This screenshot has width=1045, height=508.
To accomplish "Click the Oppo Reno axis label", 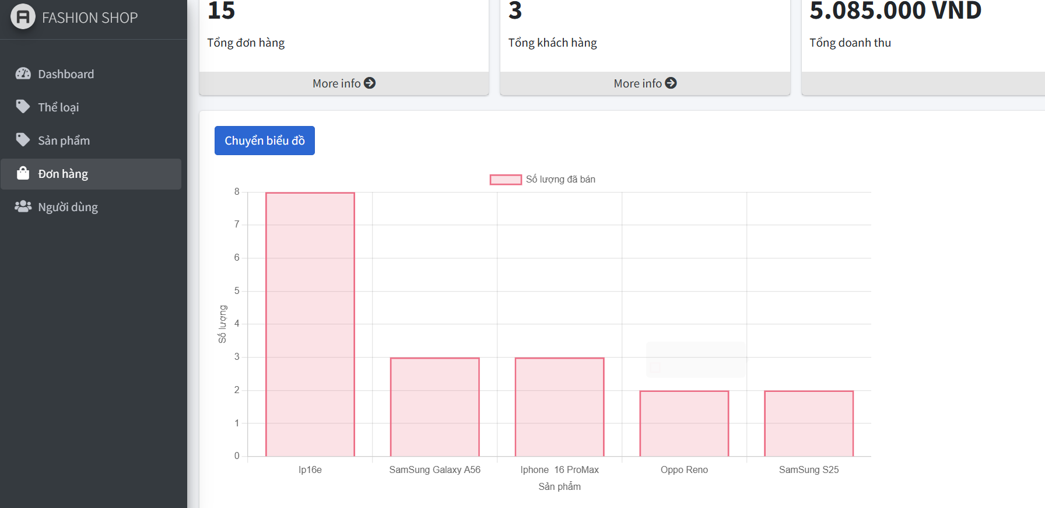I will (x=684, y=470).
